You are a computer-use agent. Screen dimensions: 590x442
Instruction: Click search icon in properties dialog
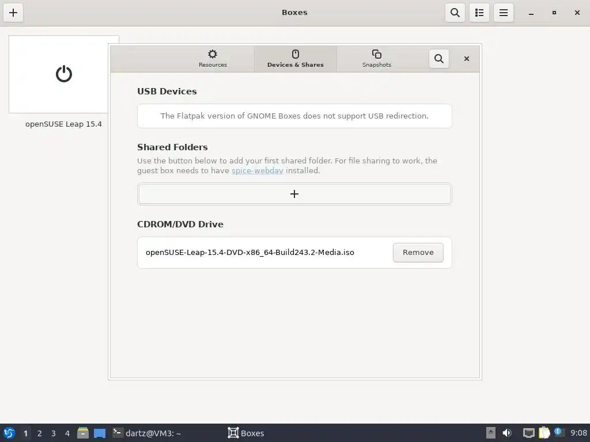pyautogui.click(x=438, y=59)
